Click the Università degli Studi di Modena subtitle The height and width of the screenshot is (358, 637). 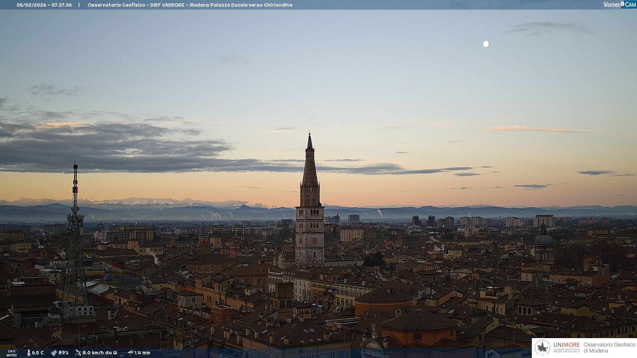[566, 350]
